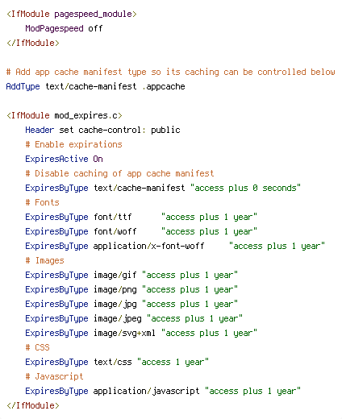Click the font/woff expiry line
Image resolution: width=342 pixels, height=419 pixels.
click(x=141, y=231)
